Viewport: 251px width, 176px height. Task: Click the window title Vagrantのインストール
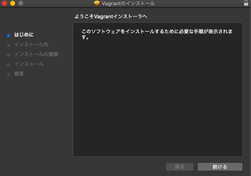tap(128, 3)
